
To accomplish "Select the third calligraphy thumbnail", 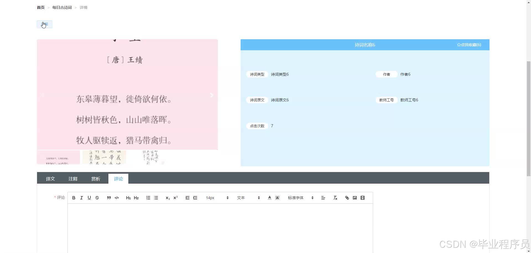I will point(150,157).
